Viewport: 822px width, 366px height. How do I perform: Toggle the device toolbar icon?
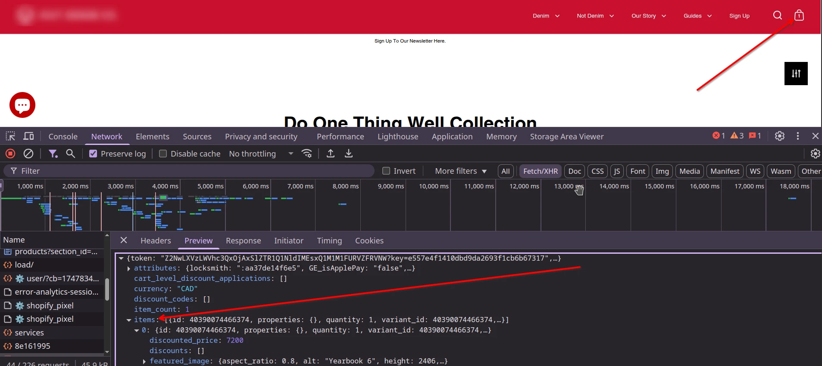(28, 136)
